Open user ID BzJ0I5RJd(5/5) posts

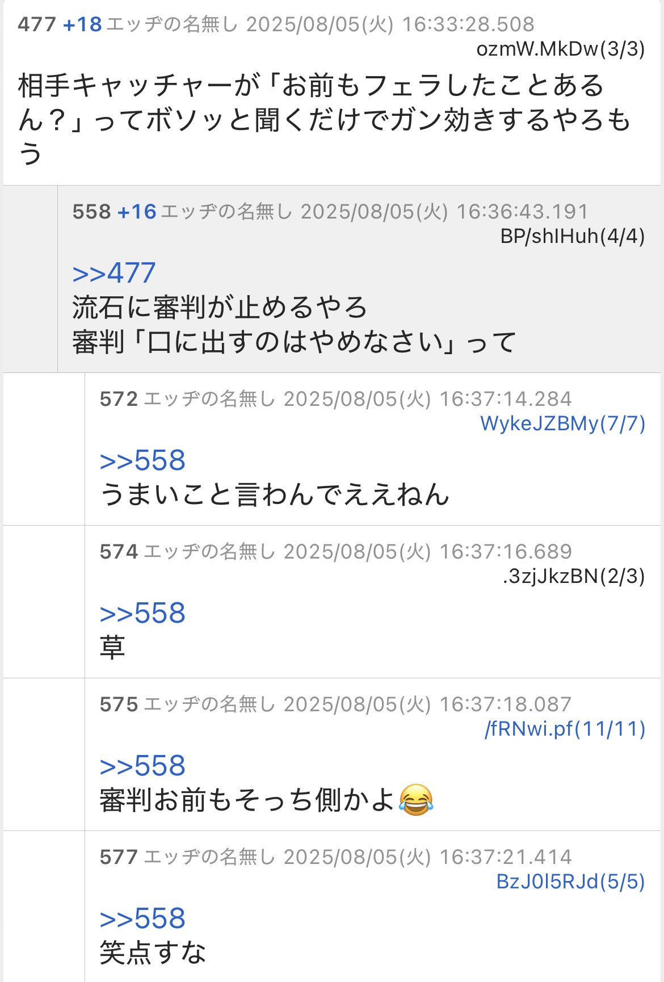tap(571, 882)
